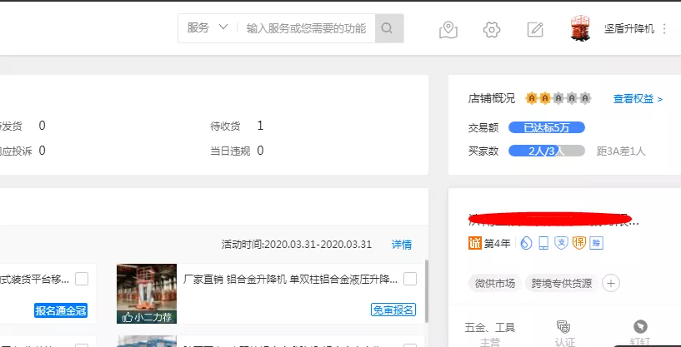The height and width of the screenshot is (347, 681).
Task: Open 厂家直销 铝合金升降机 product title
Action: pyautogui.click(x=290, y=280)
